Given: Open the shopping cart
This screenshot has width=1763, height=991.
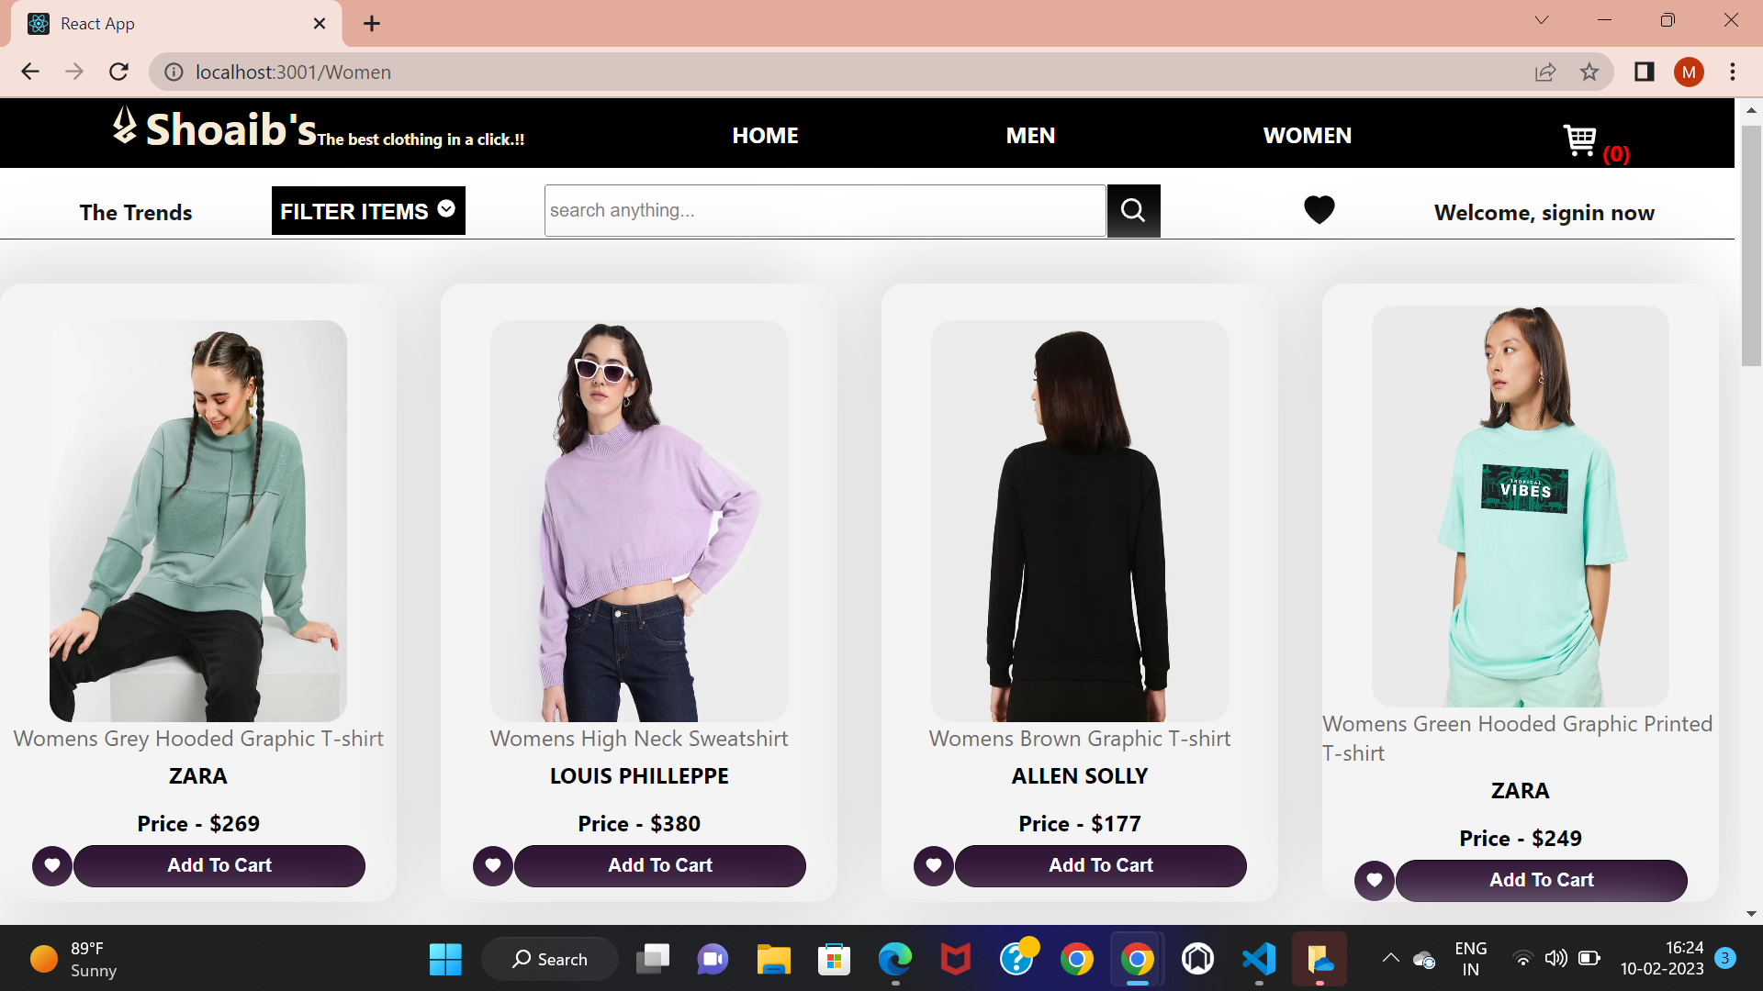Looking at the screenshot, I should pyautogui.click(x=1581, y=139).
